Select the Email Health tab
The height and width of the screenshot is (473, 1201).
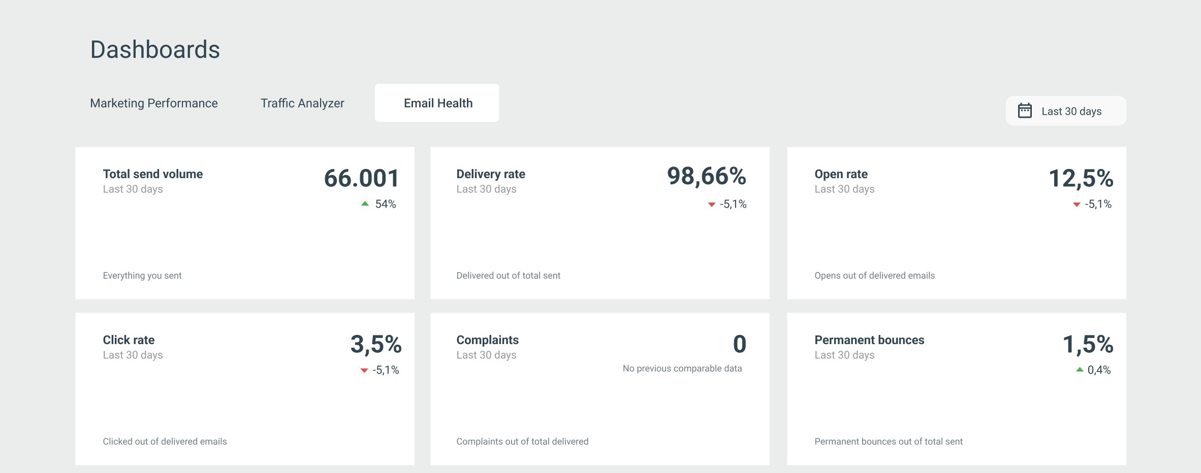[437, 103]
